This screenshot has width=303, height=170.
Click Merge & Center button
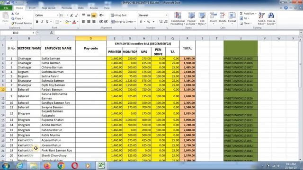(x=122, y=22)
